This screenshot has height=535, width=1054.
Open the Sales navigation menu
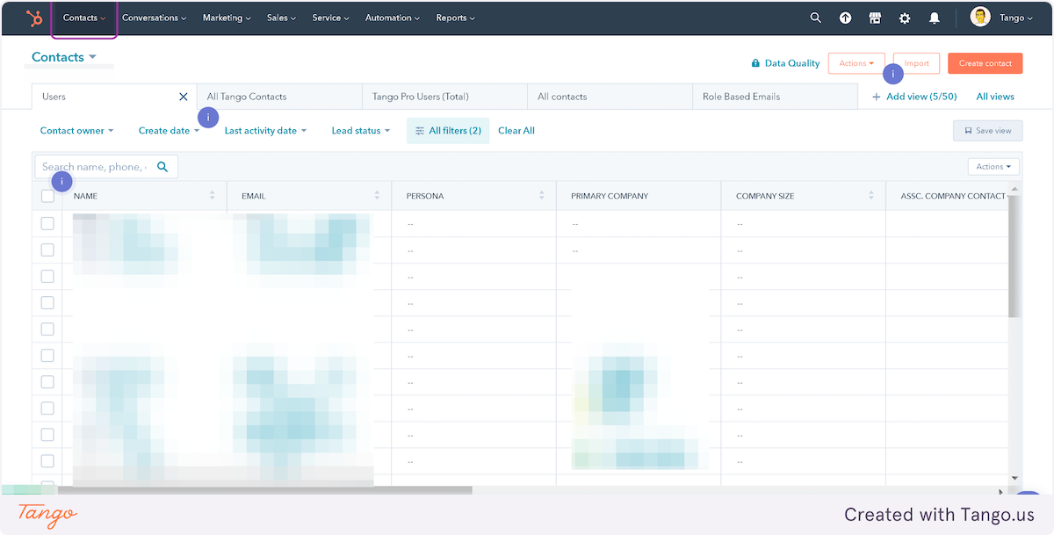click(x=281, y=18)
